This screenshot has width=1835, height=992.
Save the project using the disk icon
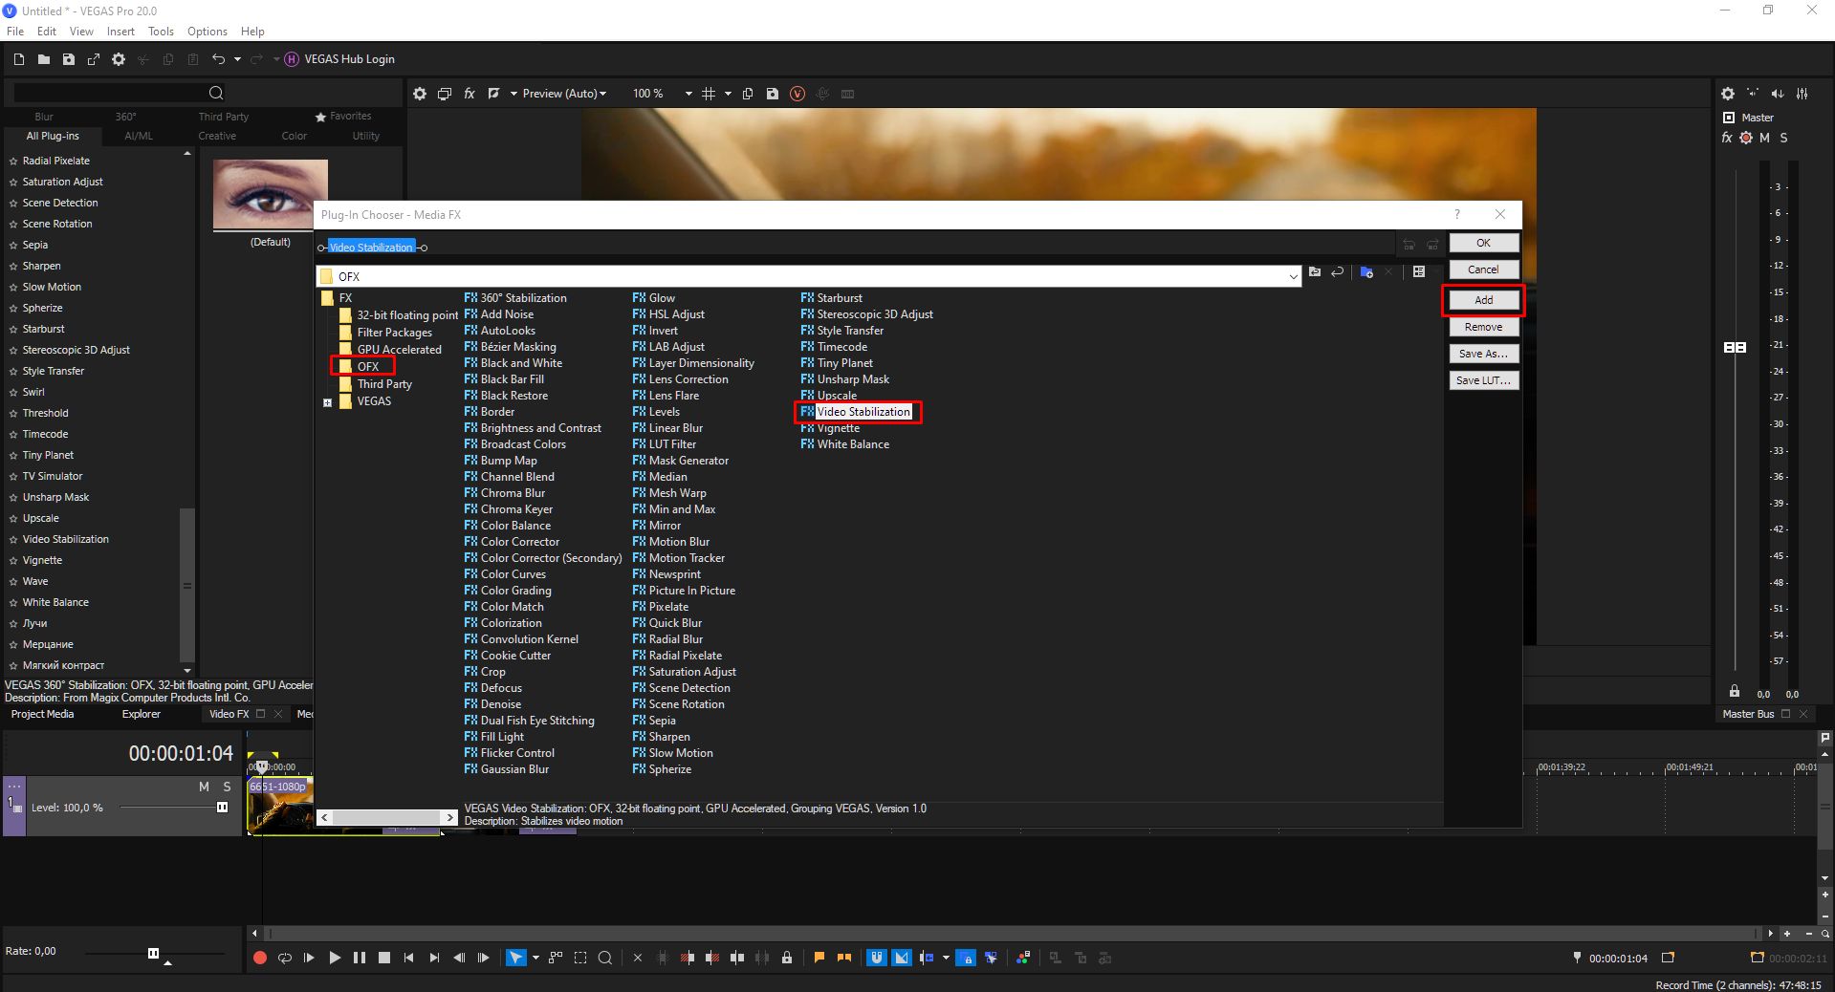click(x=69, y=59)
